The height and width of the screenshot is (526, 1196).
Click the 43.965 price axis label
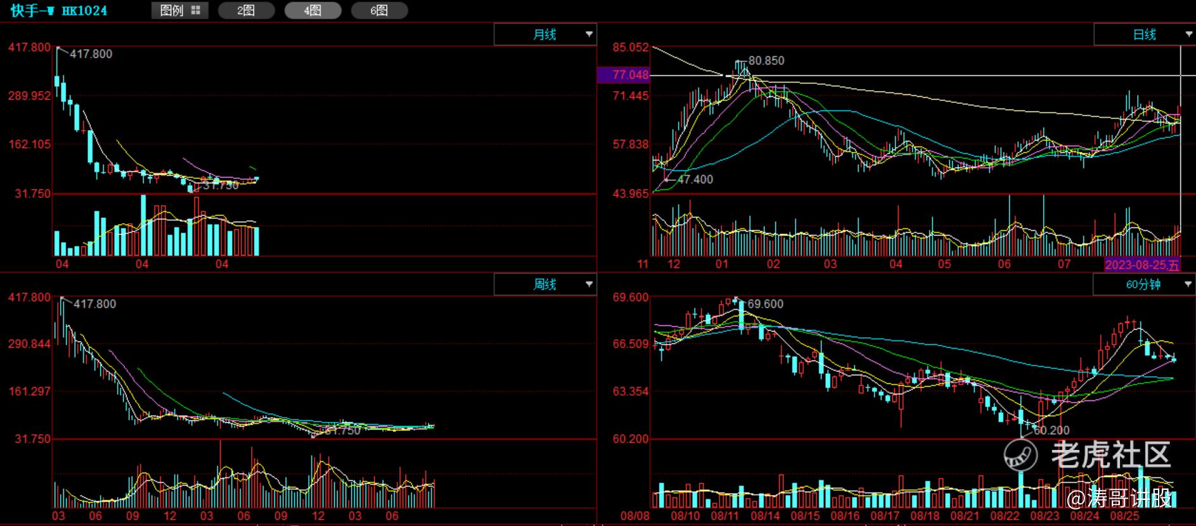click(631, 193)
